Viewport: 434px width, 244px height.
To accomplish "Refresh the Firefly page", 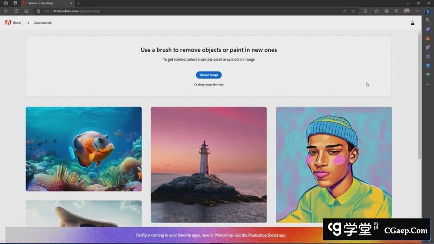I will click(16, 11).
